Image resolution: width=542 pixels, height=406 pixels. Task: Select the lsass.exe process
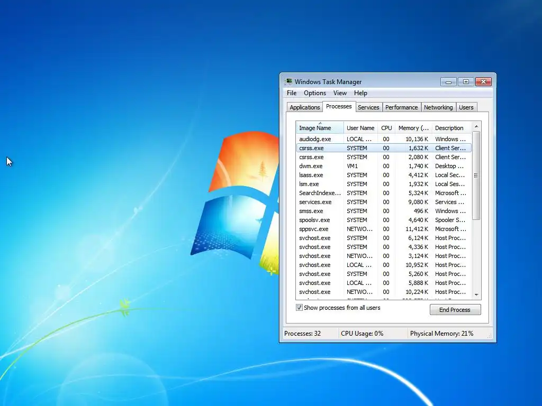(x=384, y=175)
